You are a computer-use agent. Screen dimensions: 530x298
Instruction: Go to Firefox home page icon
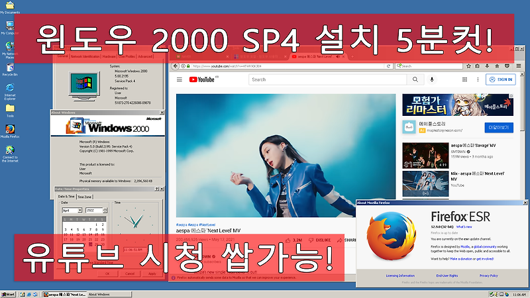click(497, 66)
